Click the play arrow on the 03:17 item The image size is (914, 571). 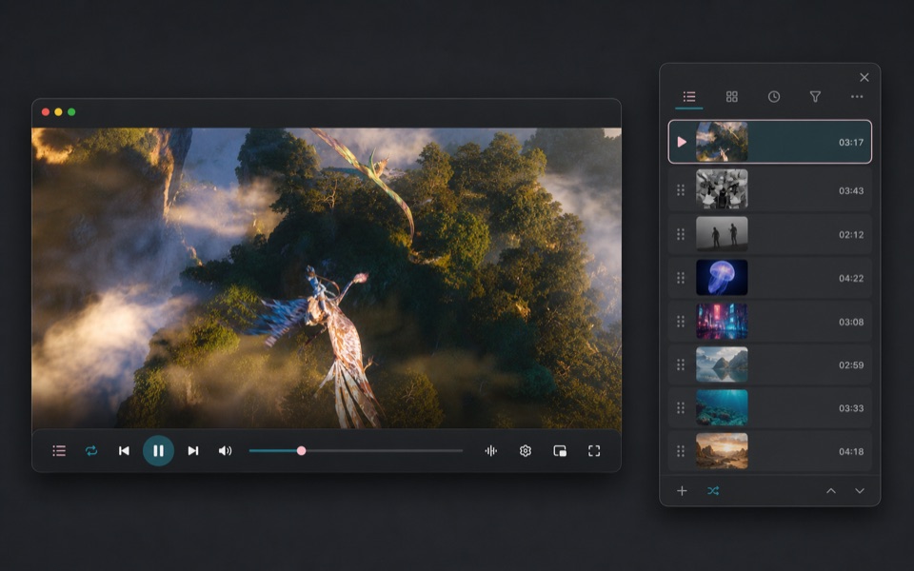[x=682, y=142]
